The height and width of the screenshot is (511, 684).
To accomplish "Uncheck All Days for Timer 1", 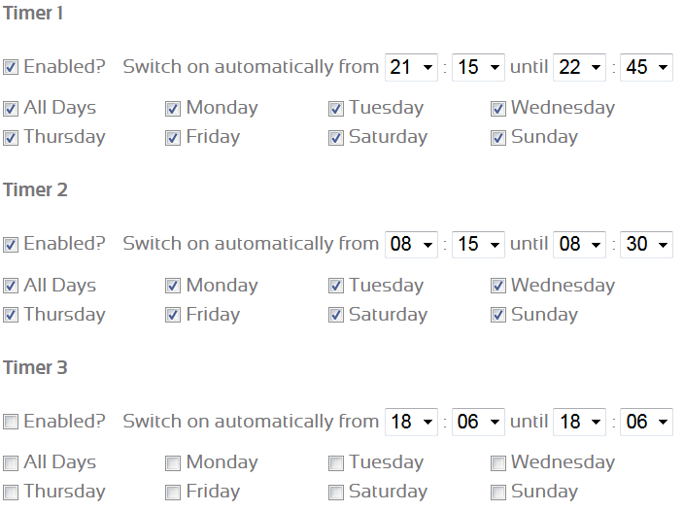I will [x=11, y=108].
